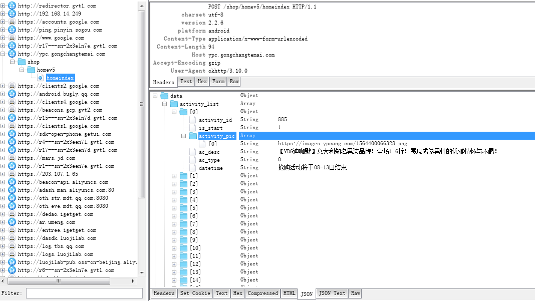Switch request view to Hex tab

click(x=202, y=82)
